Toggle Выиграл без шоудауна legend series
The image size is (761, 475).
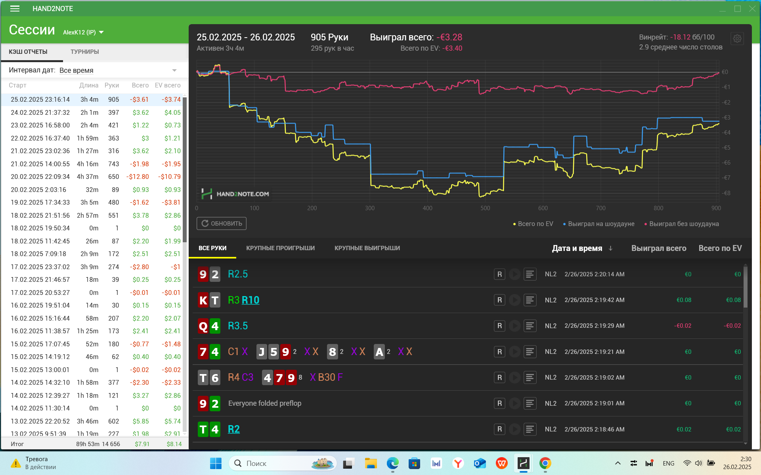(x=681, y=224)
